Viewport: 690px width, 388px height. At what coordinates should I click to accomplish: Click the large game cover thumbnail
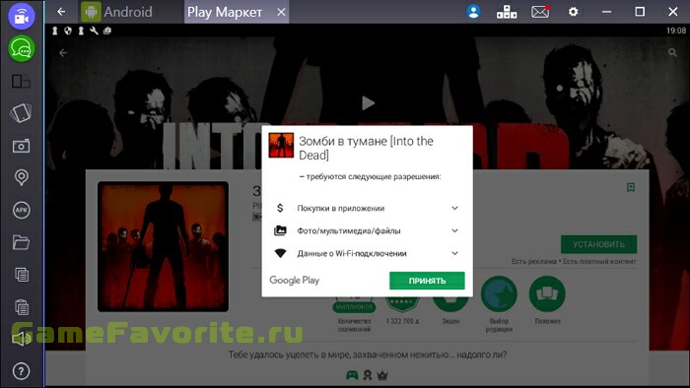click(163, 246)
